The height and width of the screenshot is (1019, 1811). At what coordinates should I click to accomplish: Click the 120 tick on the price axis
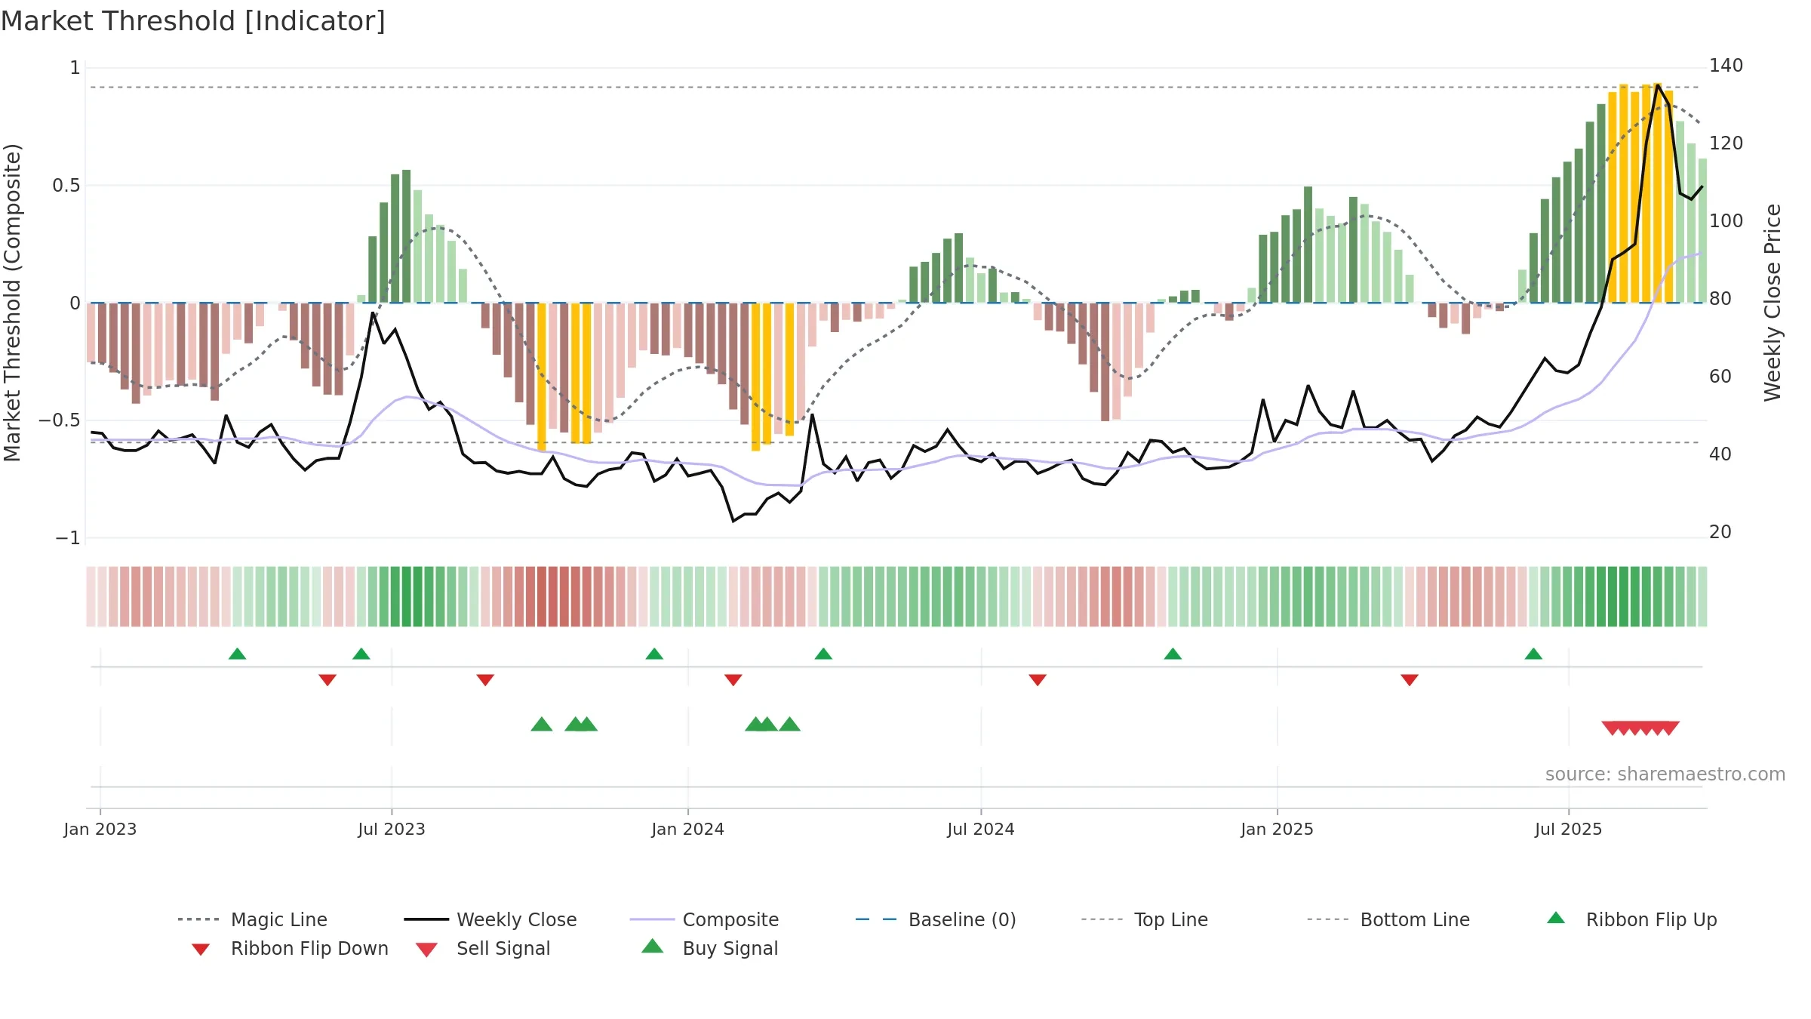(x=1726, y=143)
